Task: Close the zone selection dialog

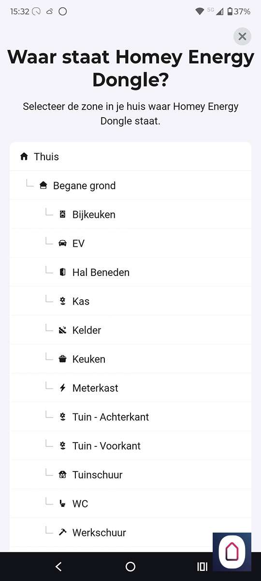Action: click(242, 36)
